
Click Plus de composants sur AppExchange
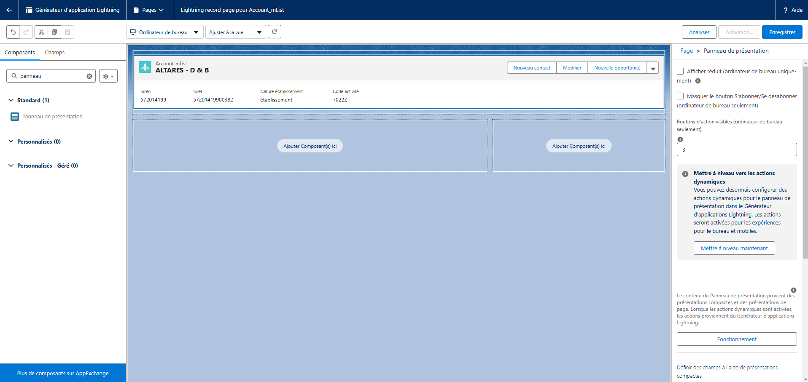[63, 373]
